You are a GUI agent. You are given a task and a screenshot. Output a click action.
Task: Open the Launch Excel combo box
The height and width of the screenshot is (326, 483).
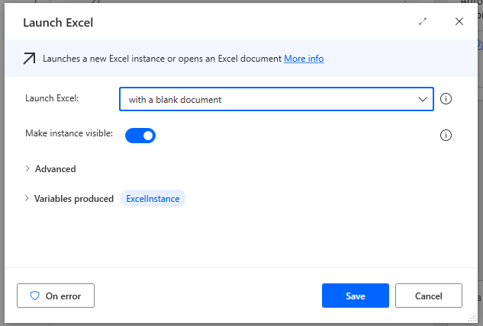(x=267, y=99)
